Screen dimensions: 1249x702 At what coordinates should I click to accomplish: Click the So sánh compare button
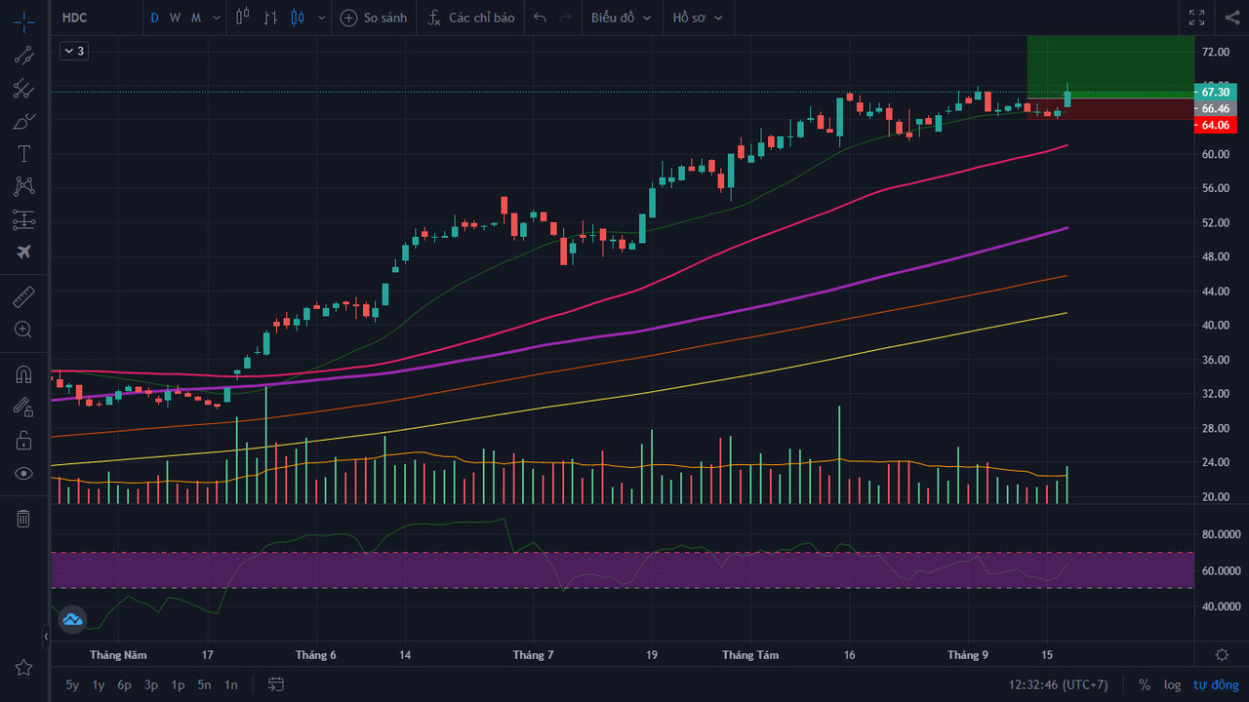pos(374,18)
